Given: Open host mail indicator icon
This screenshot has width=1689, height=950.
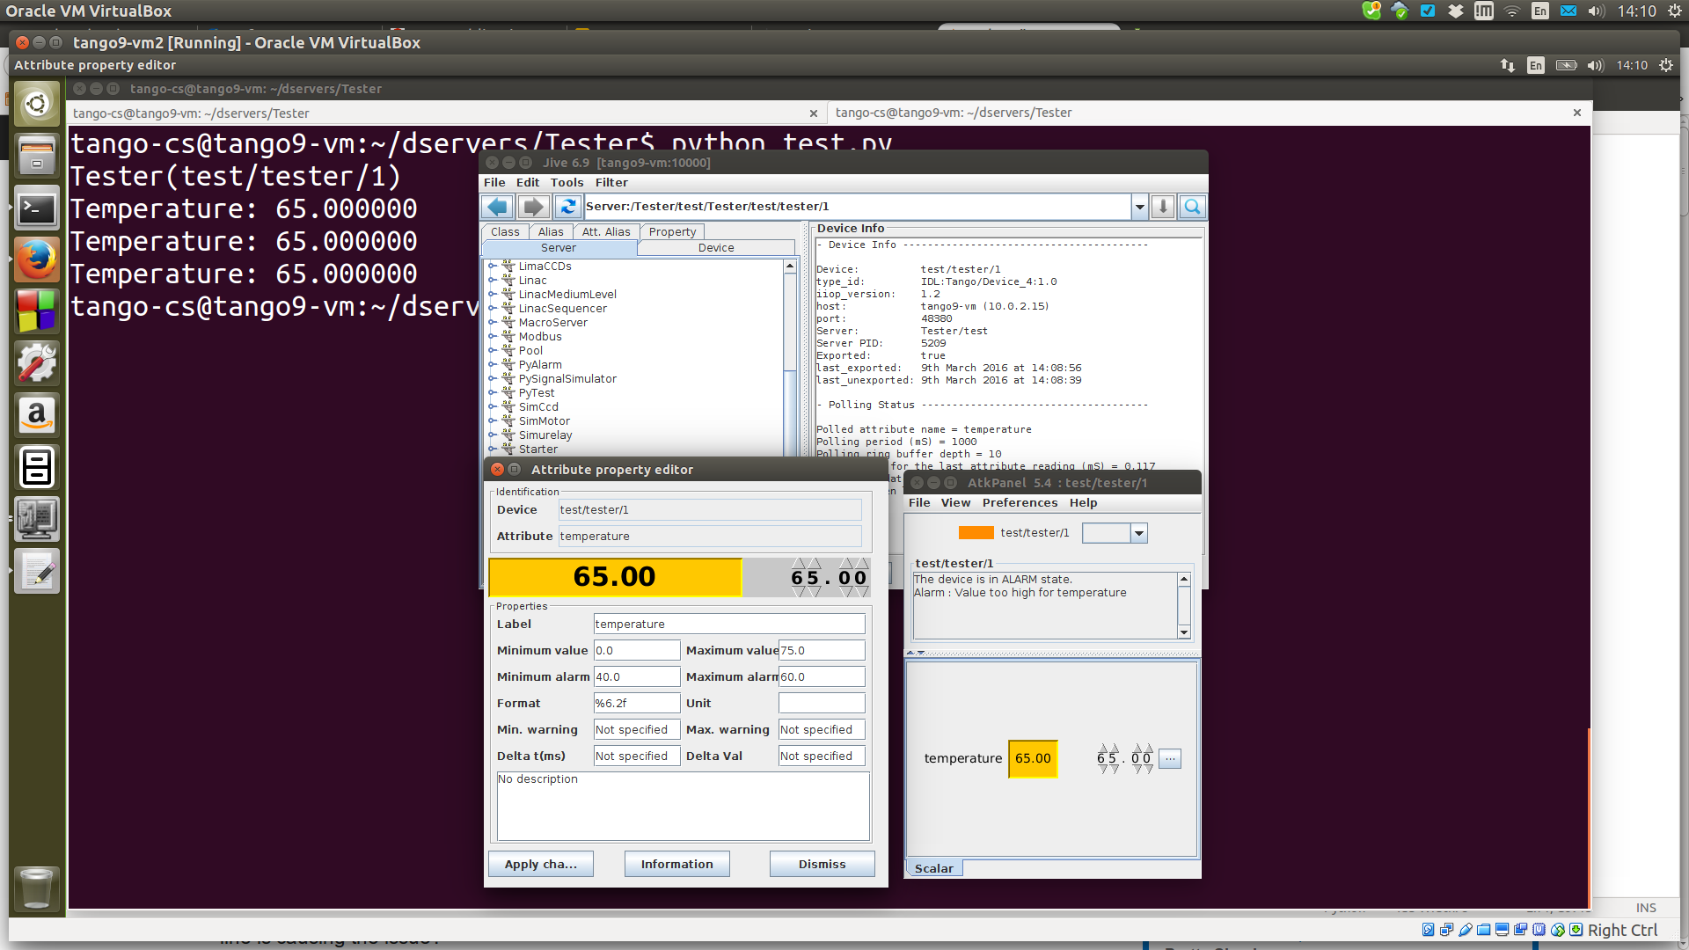Looking at the screenshot, I should tap(1568, 11).
